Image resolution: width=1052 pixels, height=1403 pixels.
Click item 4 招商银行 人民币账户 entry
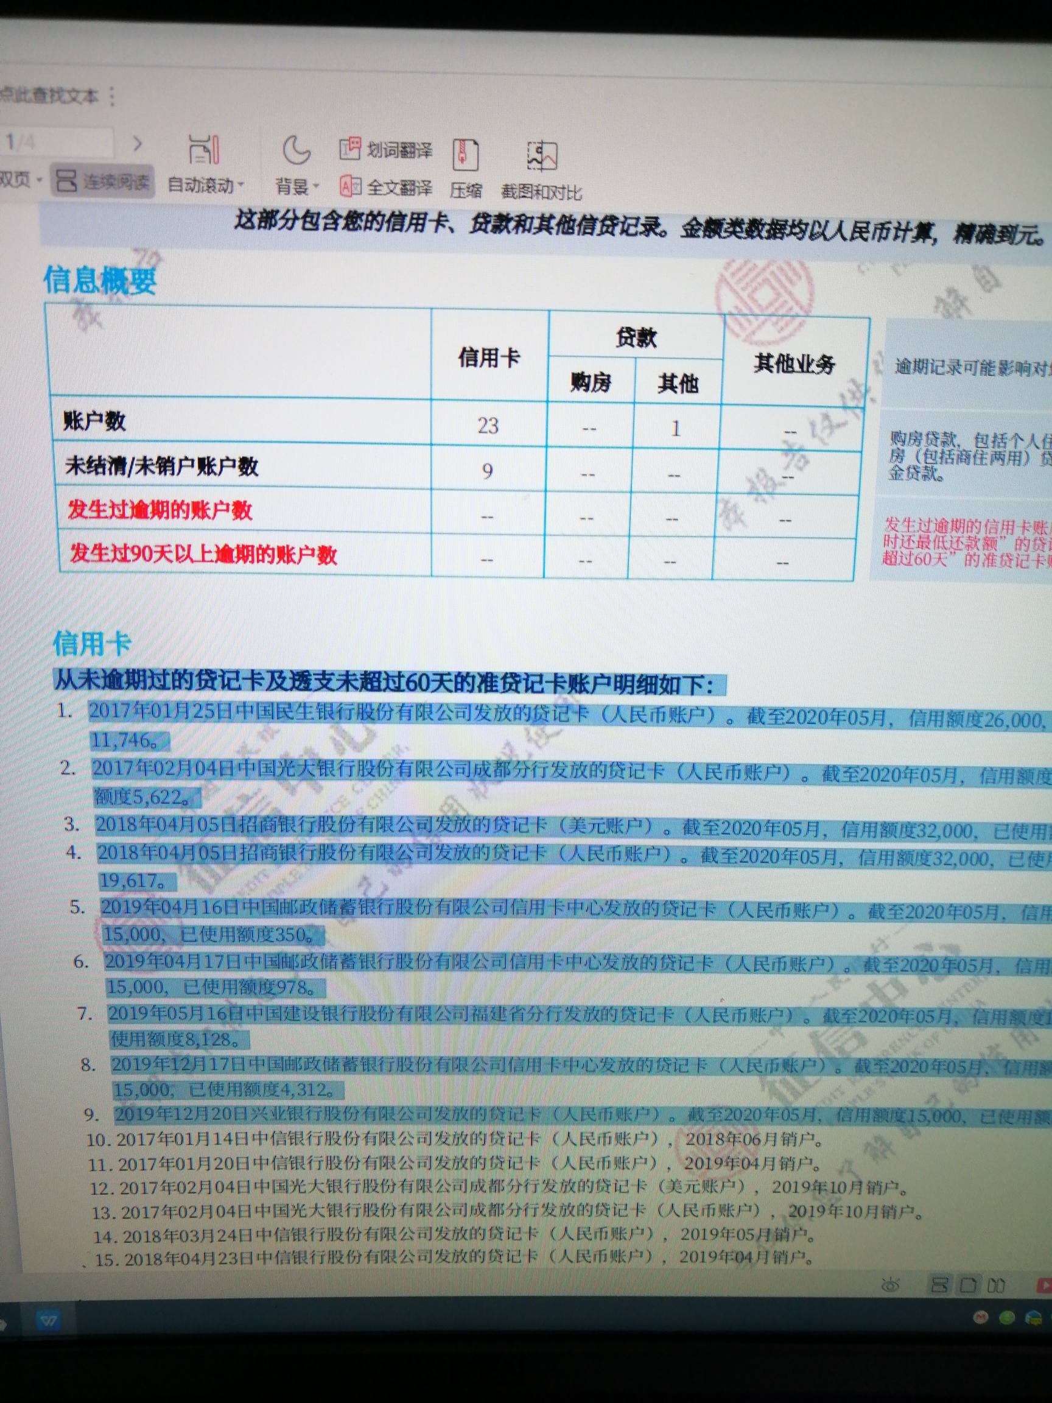tap(574, 868)
